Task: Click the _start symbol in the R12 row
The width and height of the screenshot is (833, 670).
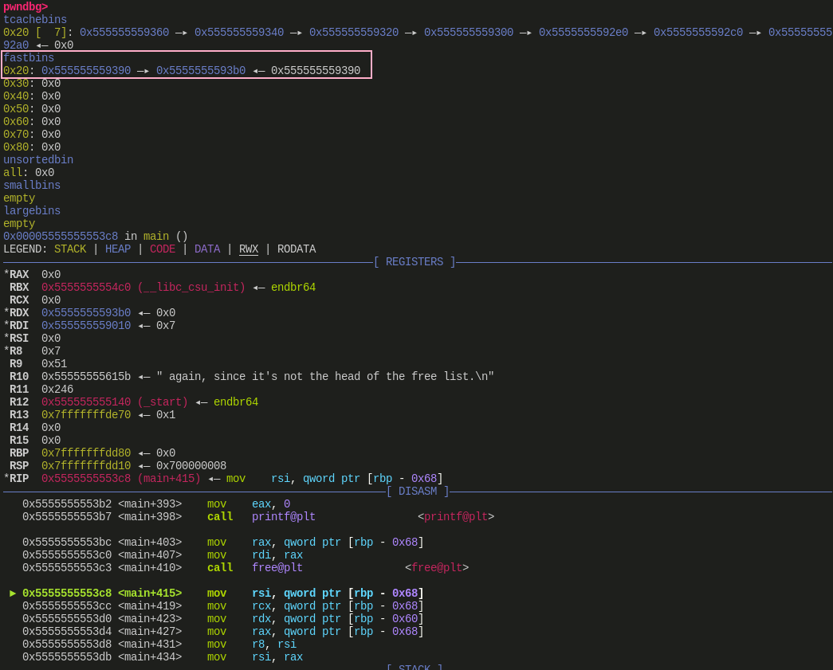Action: click(163, 402)
